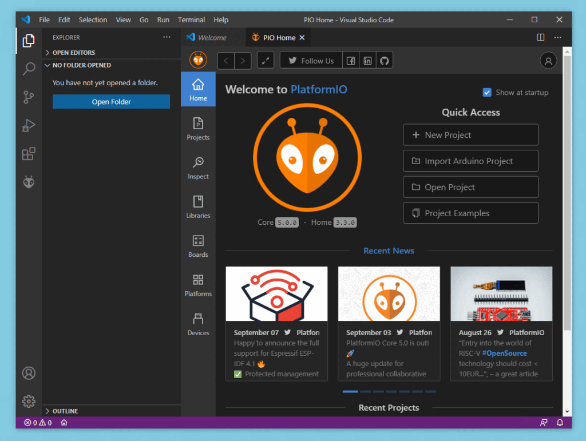This screenshot has height=441, width=586.
Task: Open Devices section in PIO sidebar
Action: click(198, 324)
